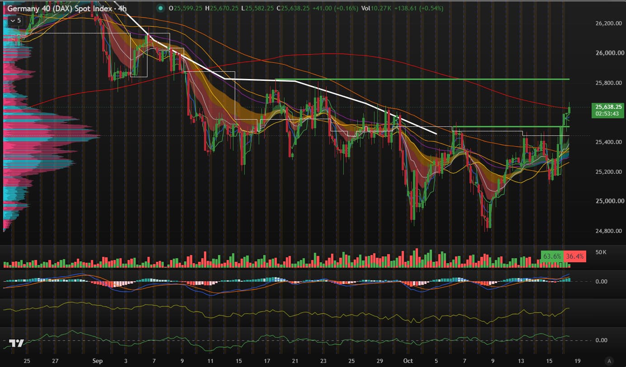Click the Oct label on time axis
Viewport: 626px width, 367px height.
(408, 361)
